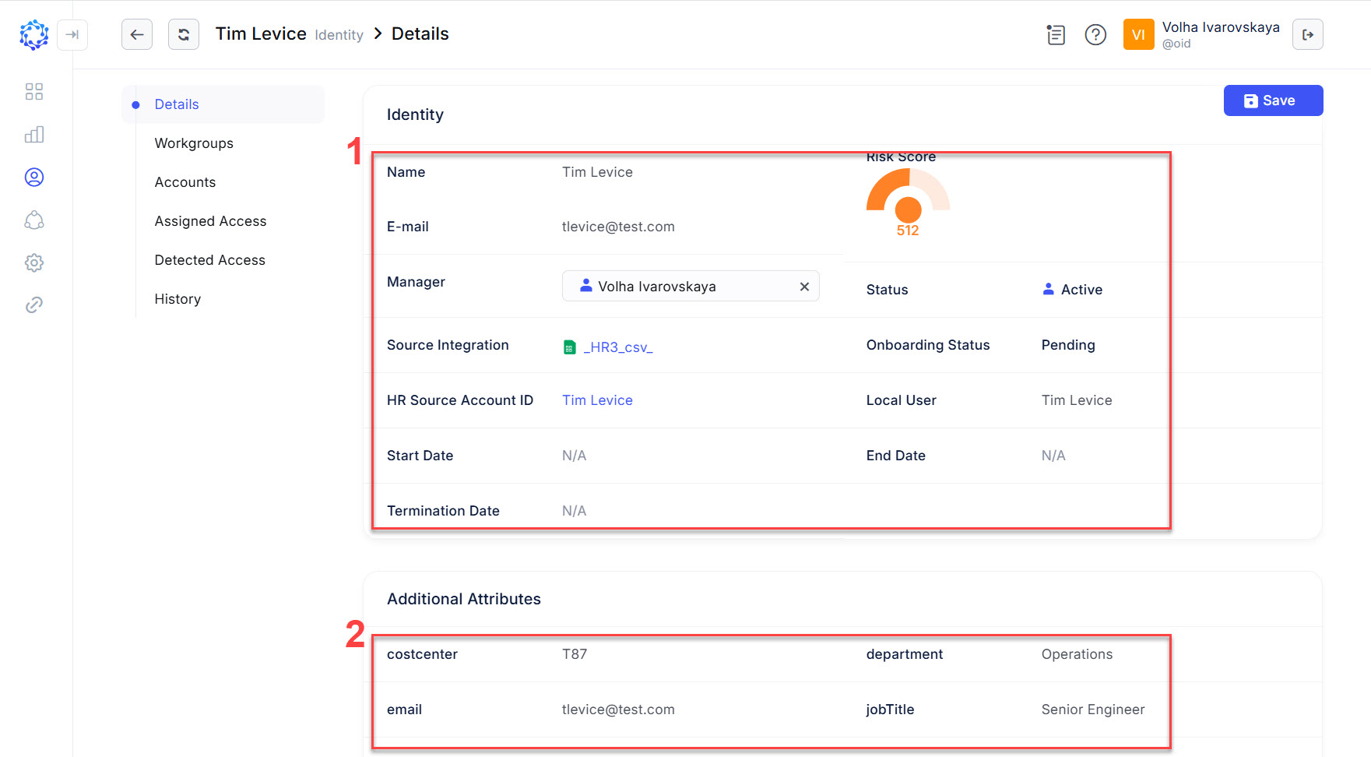
Task: Click the app logo in the sidebar
Action: pos(33,34)
